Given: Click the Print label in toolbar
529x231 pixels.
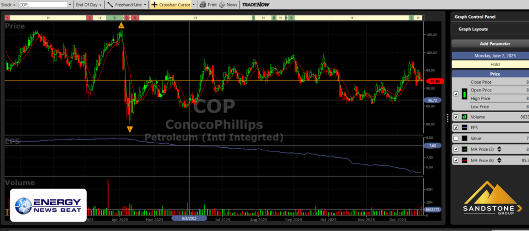Looking at the screenshot, I should pos(212,5).
